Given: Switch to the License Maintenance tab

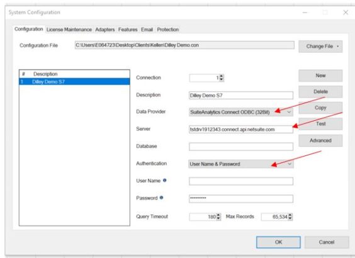Looking at the screenshot, I should tap(69, 30).
